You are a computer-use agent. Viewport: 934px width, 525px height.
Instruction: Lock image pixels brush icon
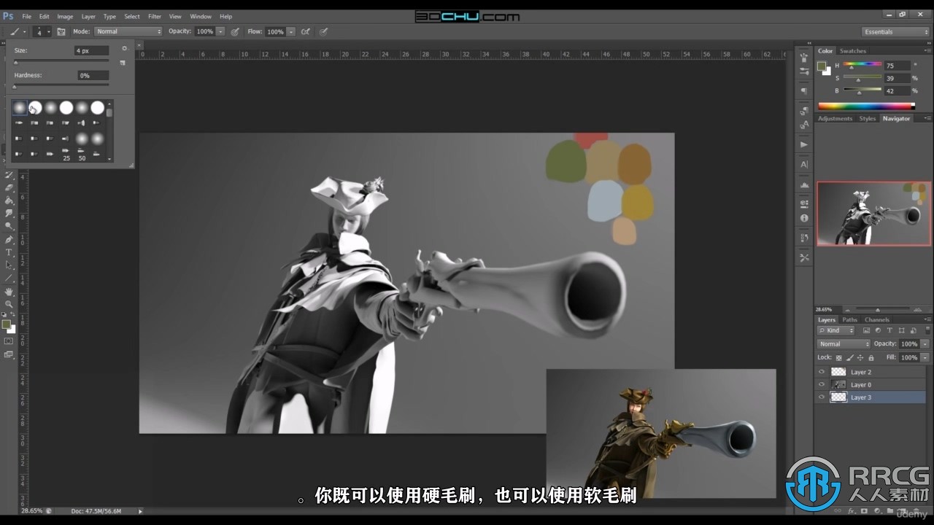[x=849, y=357]
